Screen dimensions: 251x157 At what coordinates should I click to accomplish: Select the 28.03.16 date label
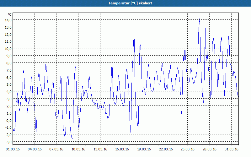(x=210, y=149)
